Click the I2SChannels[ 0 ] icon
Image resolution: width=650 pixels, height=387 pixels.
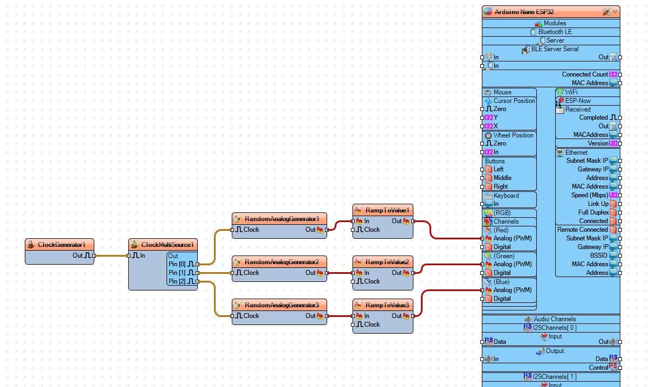coord(528,327)
